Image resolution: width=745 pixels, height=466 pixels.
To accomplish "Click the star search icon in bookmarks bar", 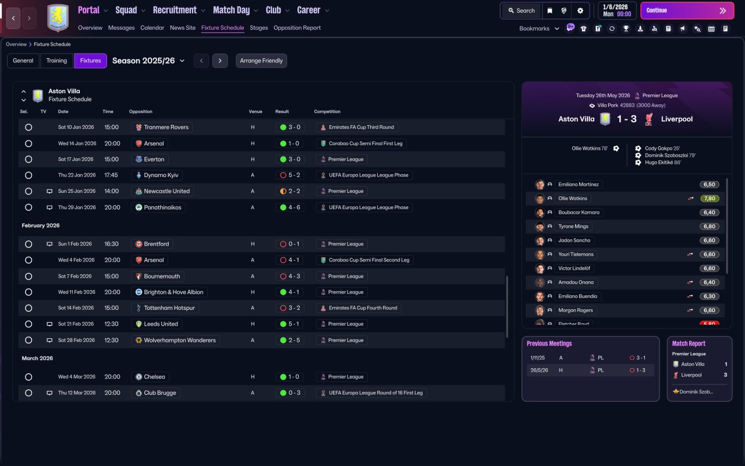I will point(697,29).
